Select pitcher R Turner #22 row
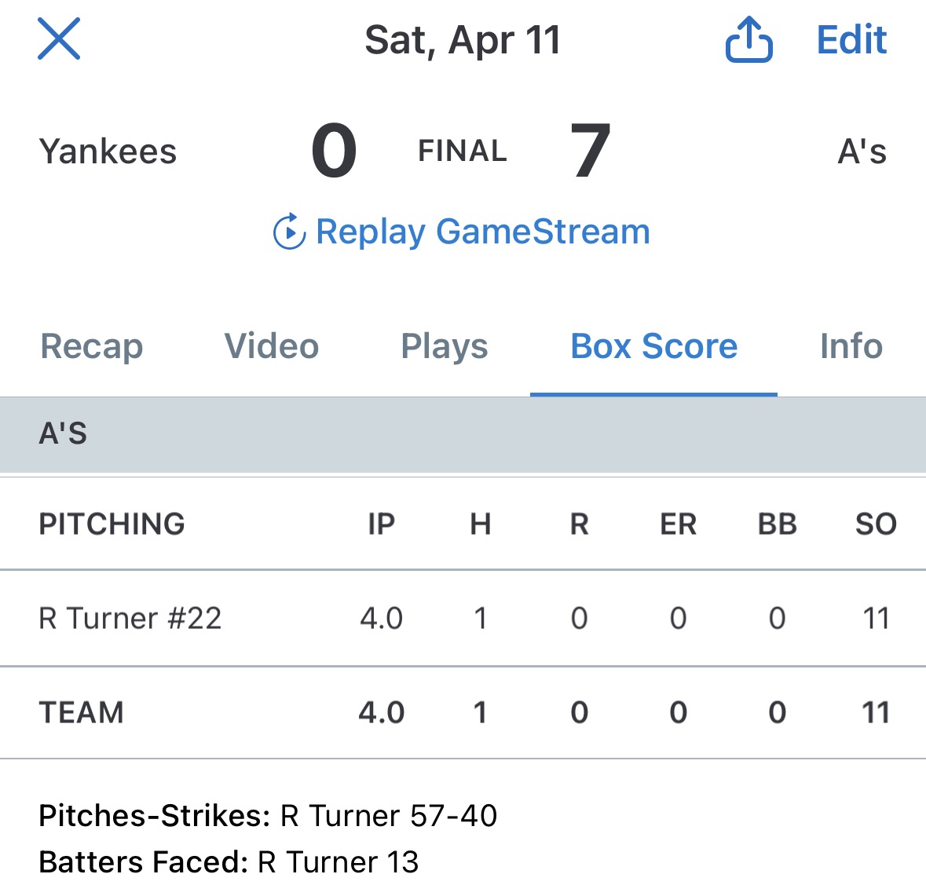This screenshot has width=926, height=885. tap(130, 619)
